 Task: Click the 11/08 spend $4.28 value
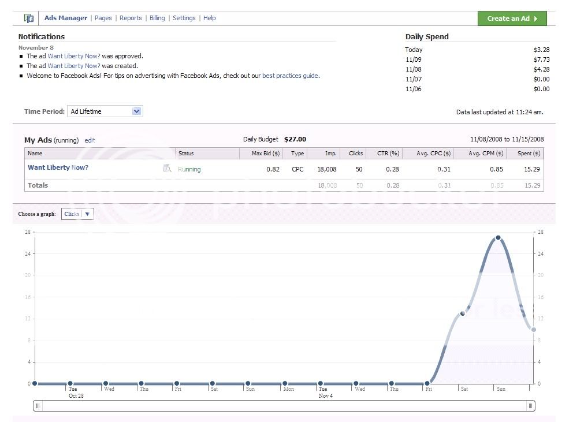click(x=541, y=69)
